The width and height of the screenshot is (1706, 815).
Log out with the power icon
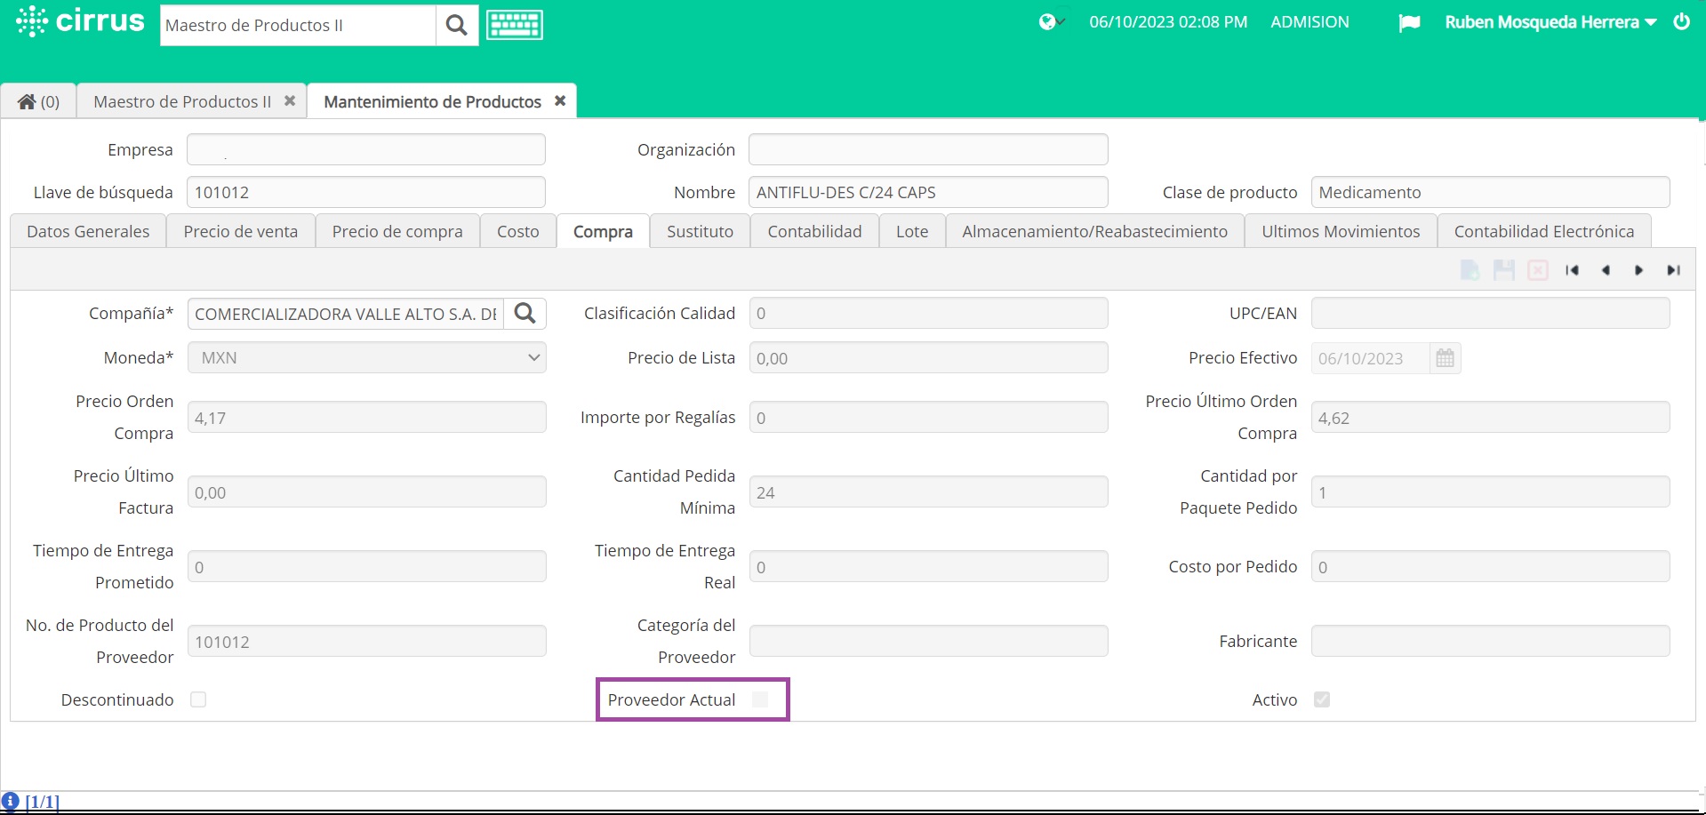coord(1681,21)
